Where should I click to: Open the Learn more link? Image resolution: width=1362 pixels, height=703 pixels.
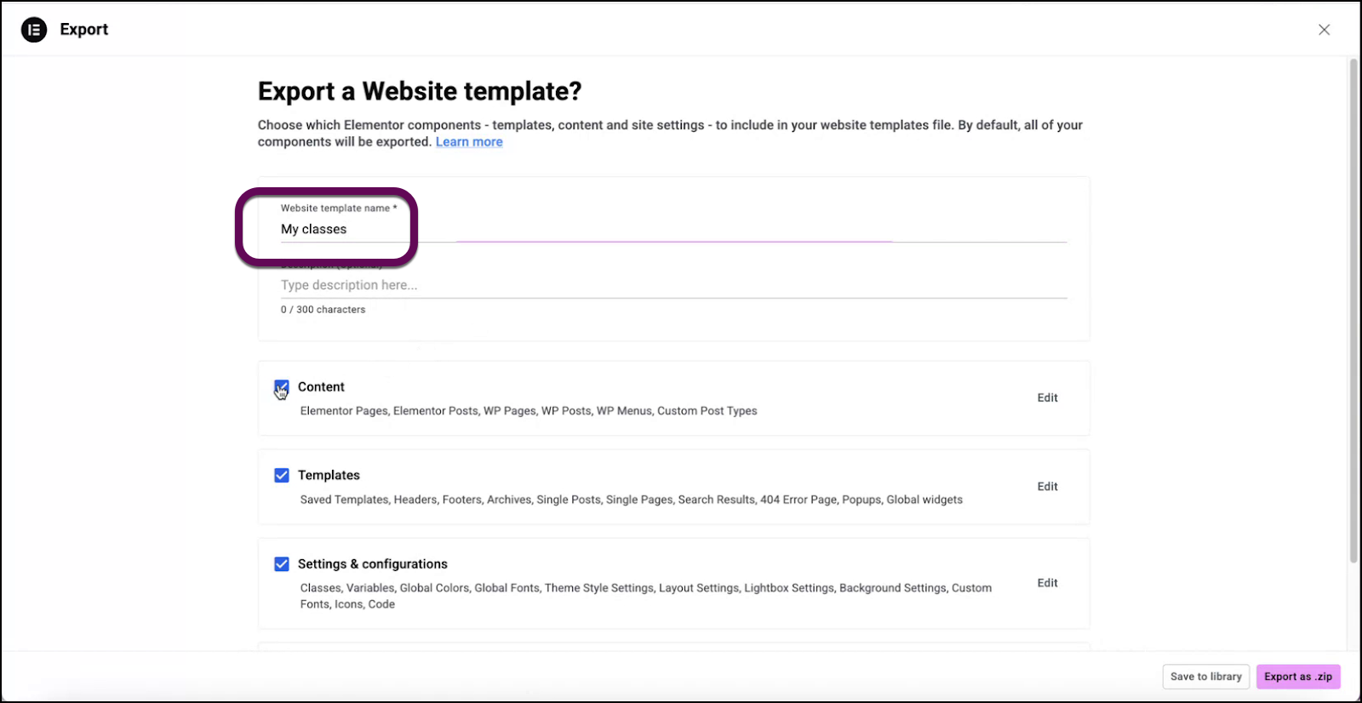(x=469, y=141)
